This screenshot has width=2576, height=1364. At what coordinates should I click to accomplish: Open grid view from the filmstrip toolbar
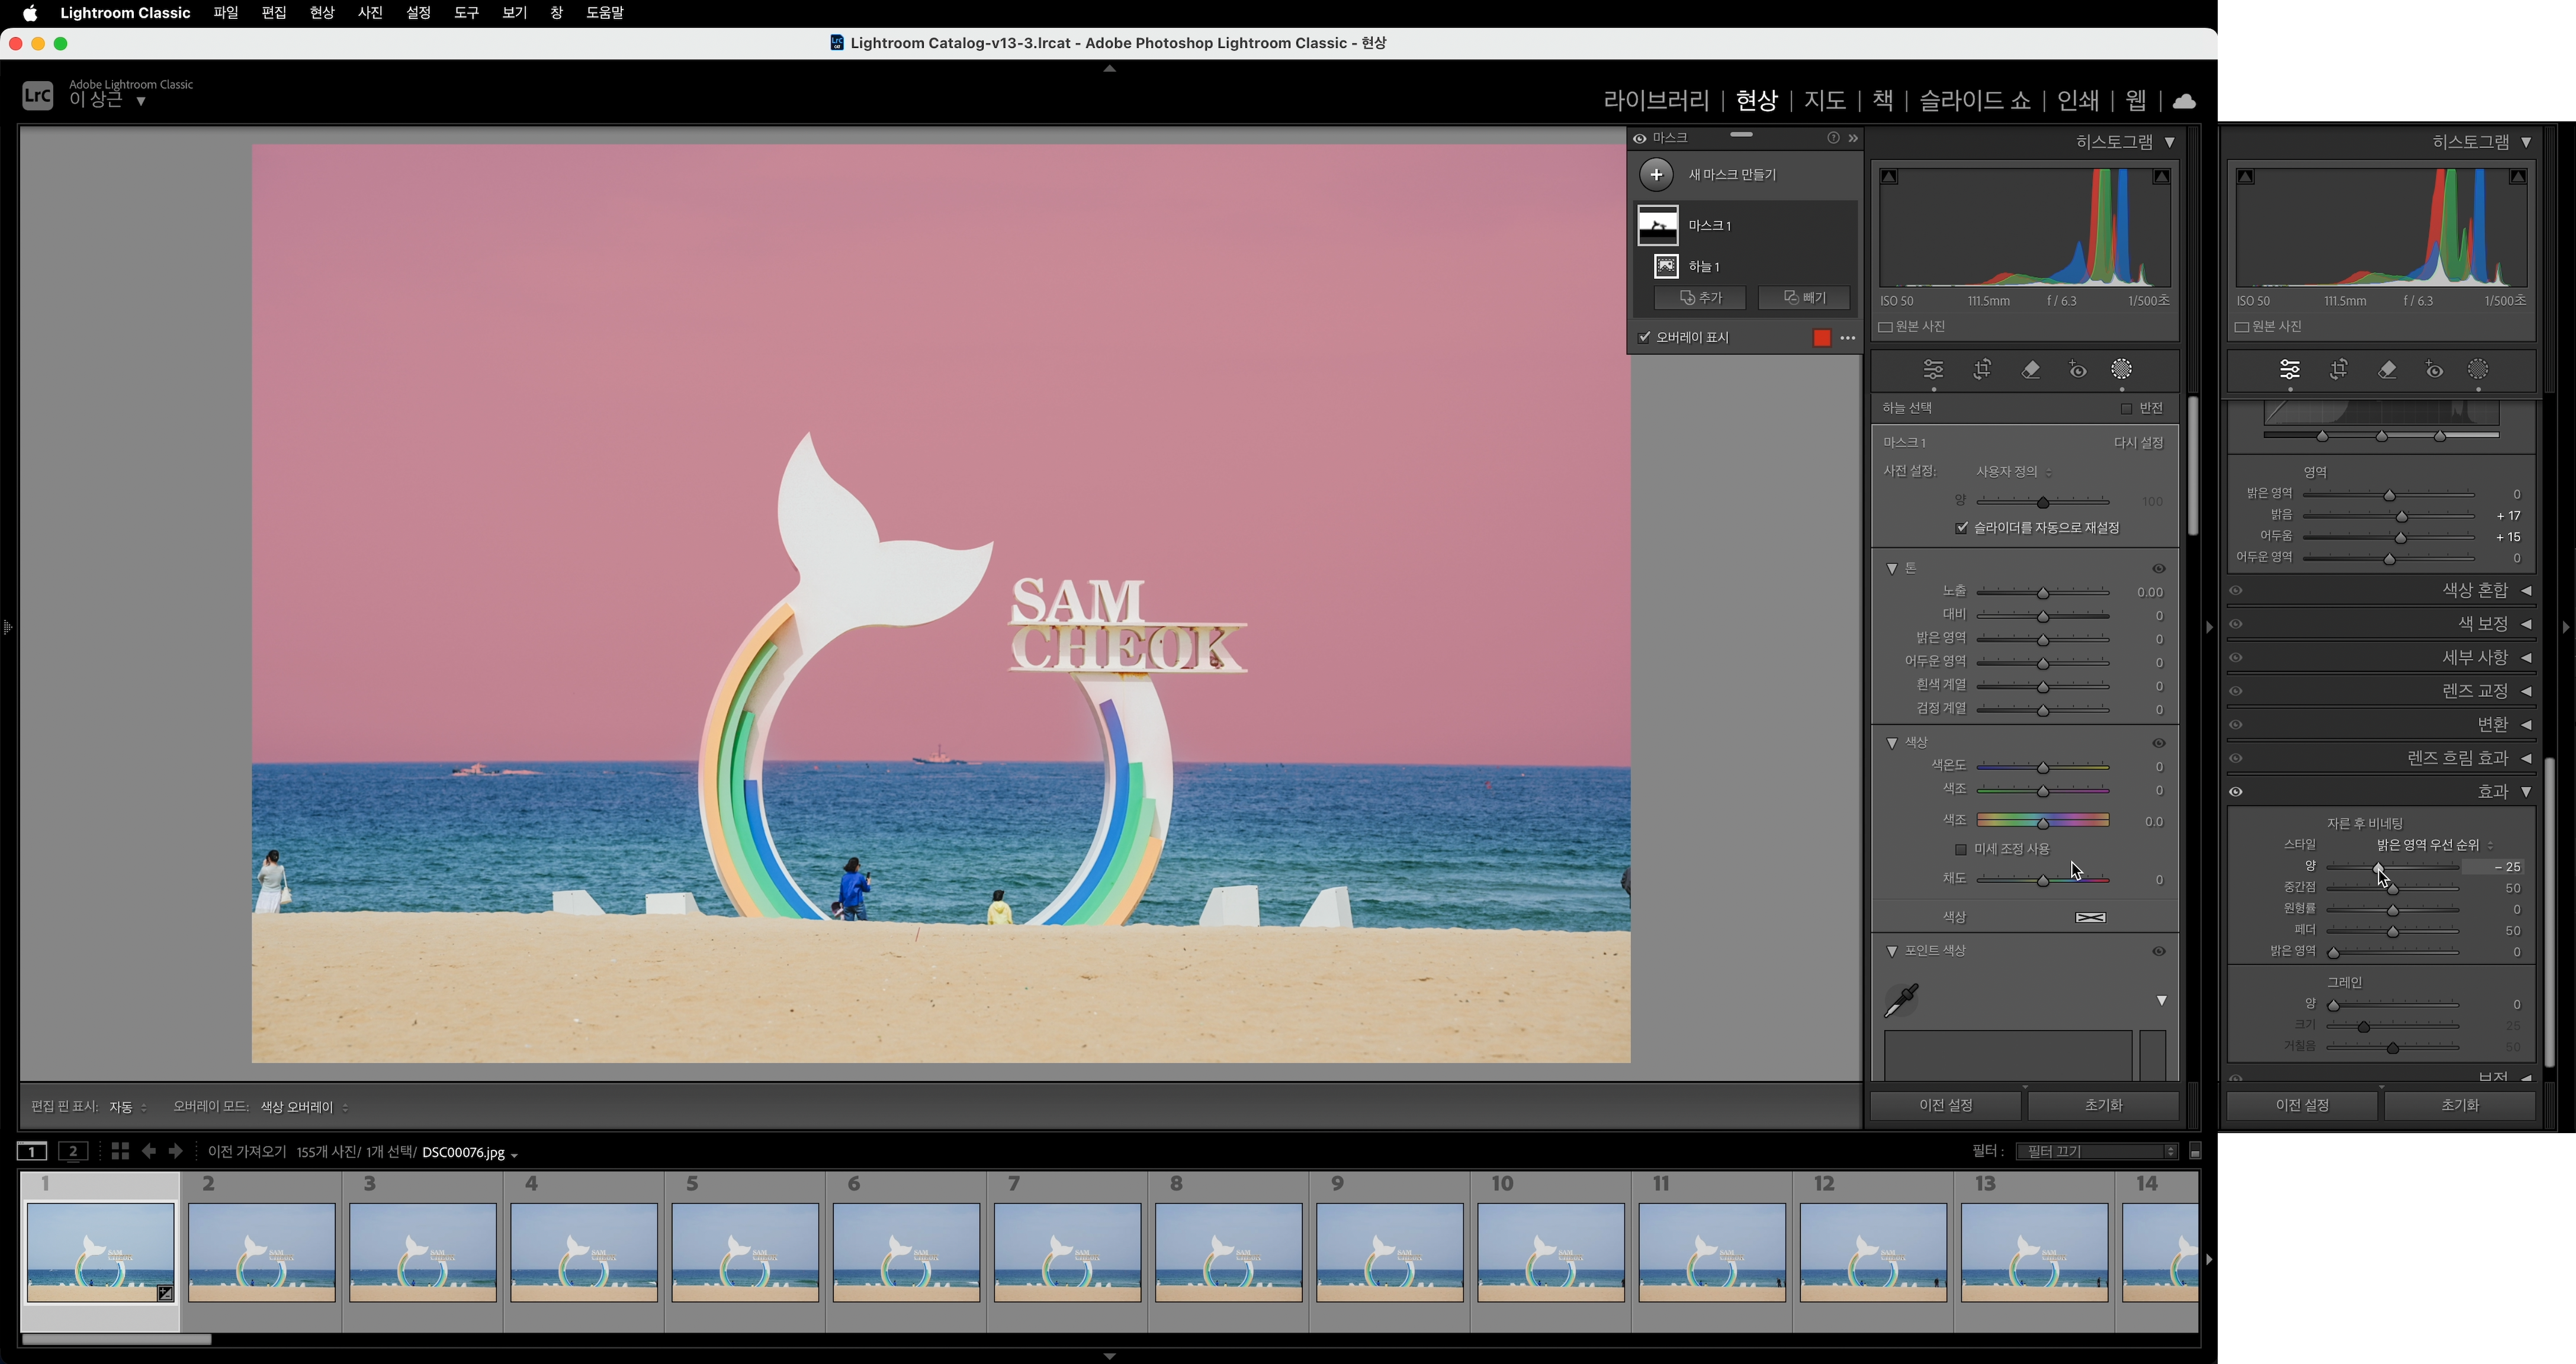120,1151
